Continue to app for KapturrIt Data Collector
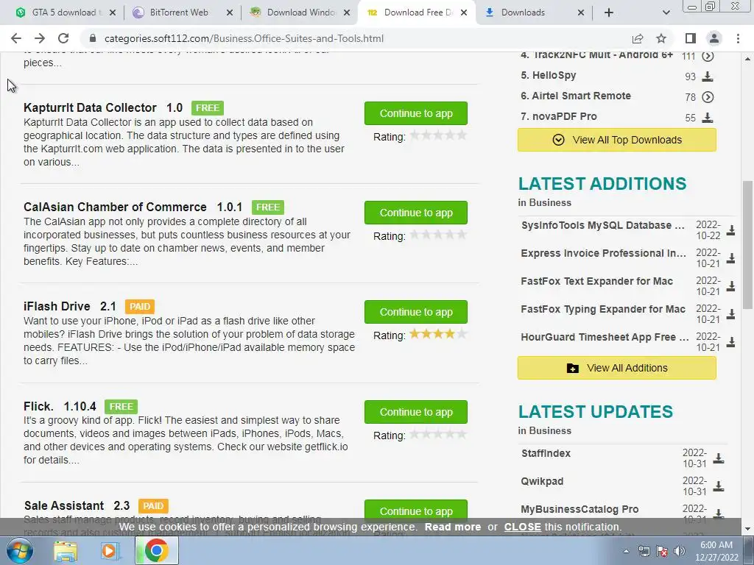754x565 pixels. click(416, 113)
